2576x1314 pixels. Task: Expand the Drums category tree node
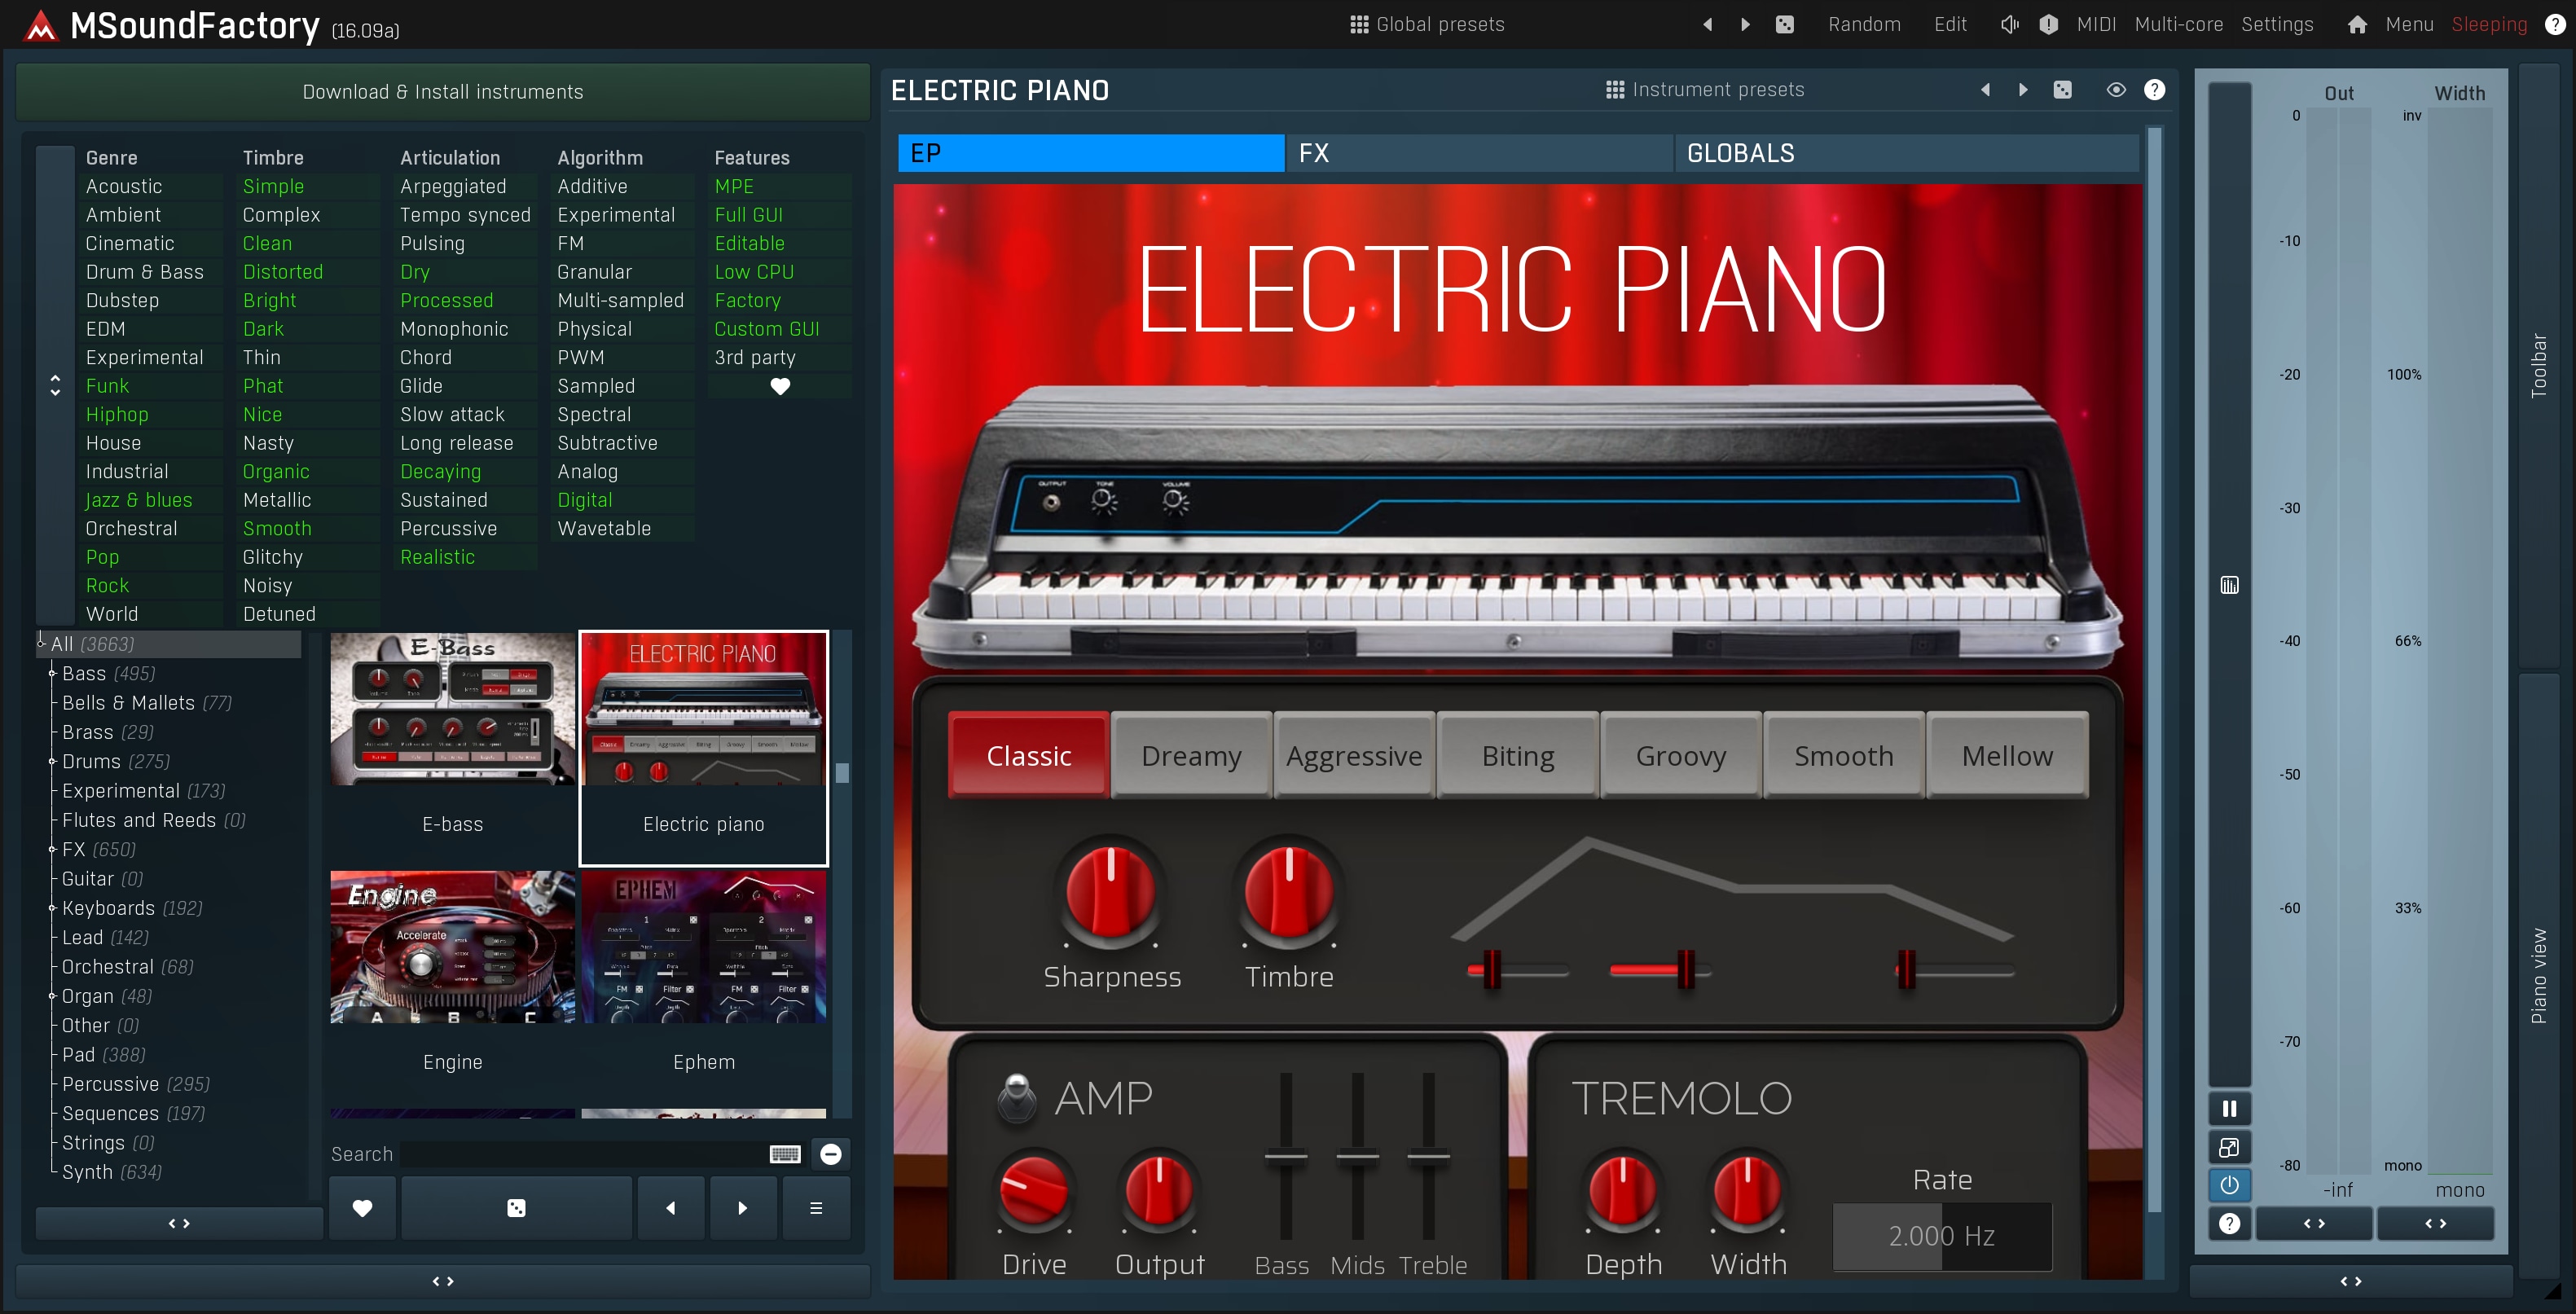(52, 762)
